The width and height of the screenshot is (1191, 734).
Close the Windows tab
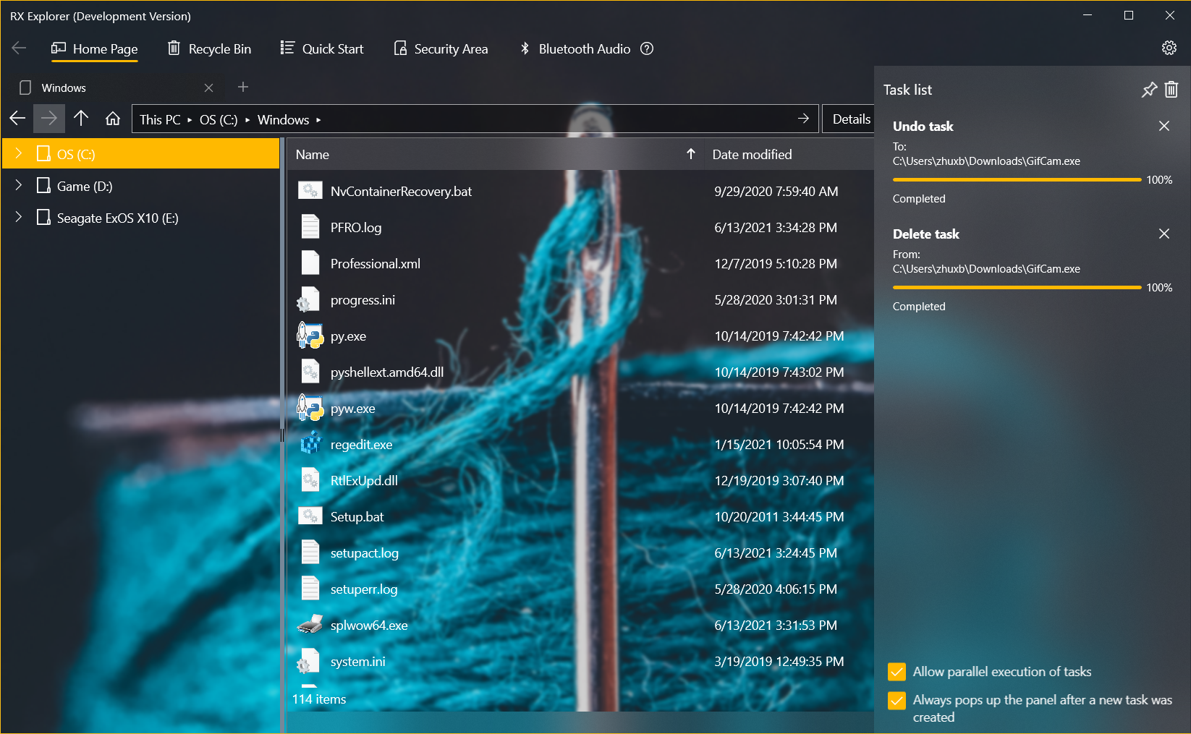[208, 88]
